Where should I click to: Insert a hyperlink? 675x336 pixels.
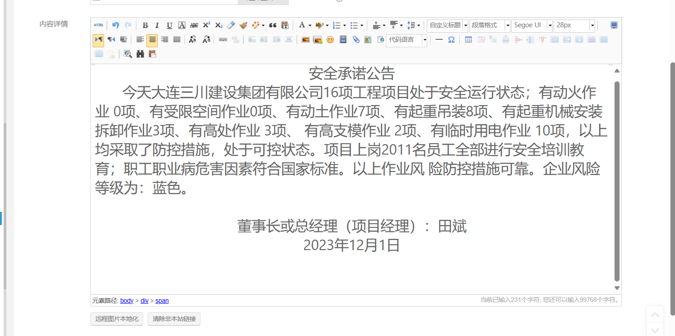pyautogui.click(x=223, y=40)
